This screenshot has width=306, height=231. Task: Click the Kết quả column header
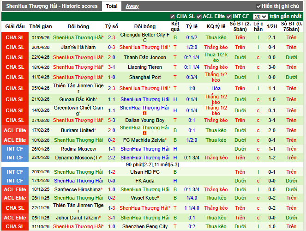pos(175,26)
